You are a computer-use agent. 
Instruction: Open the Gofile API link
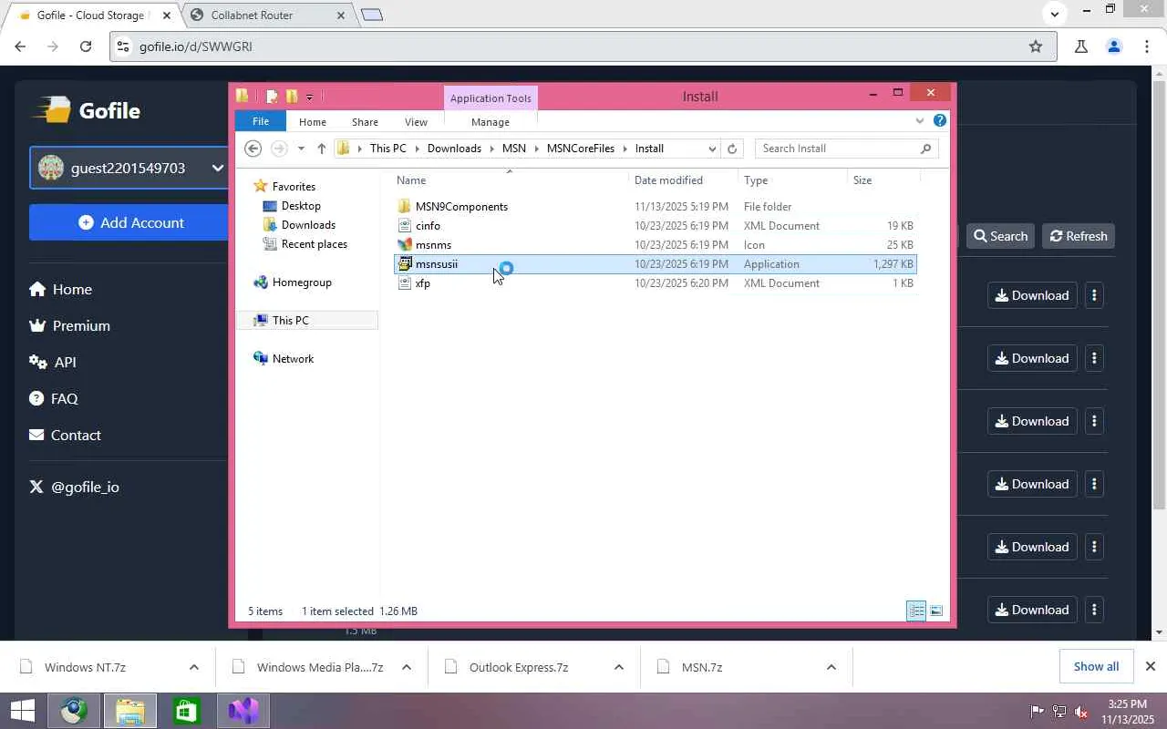pos(53,362)
